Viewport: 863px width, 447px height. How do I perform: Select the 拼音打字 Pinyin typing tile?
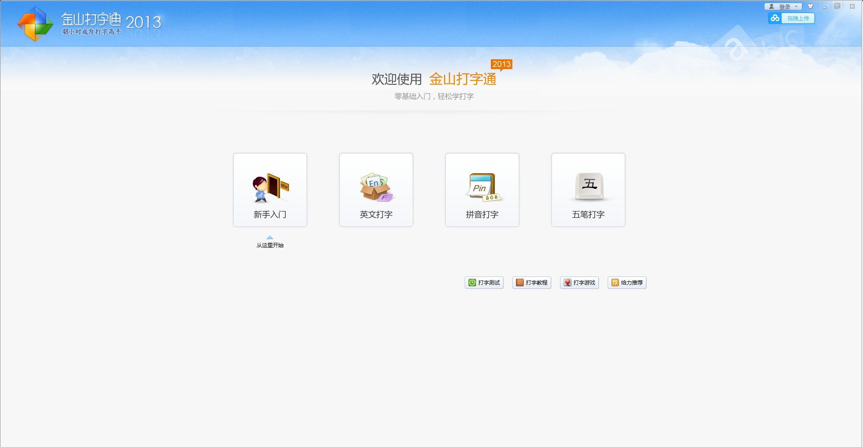pyautogui.click(x=482, y=190)
